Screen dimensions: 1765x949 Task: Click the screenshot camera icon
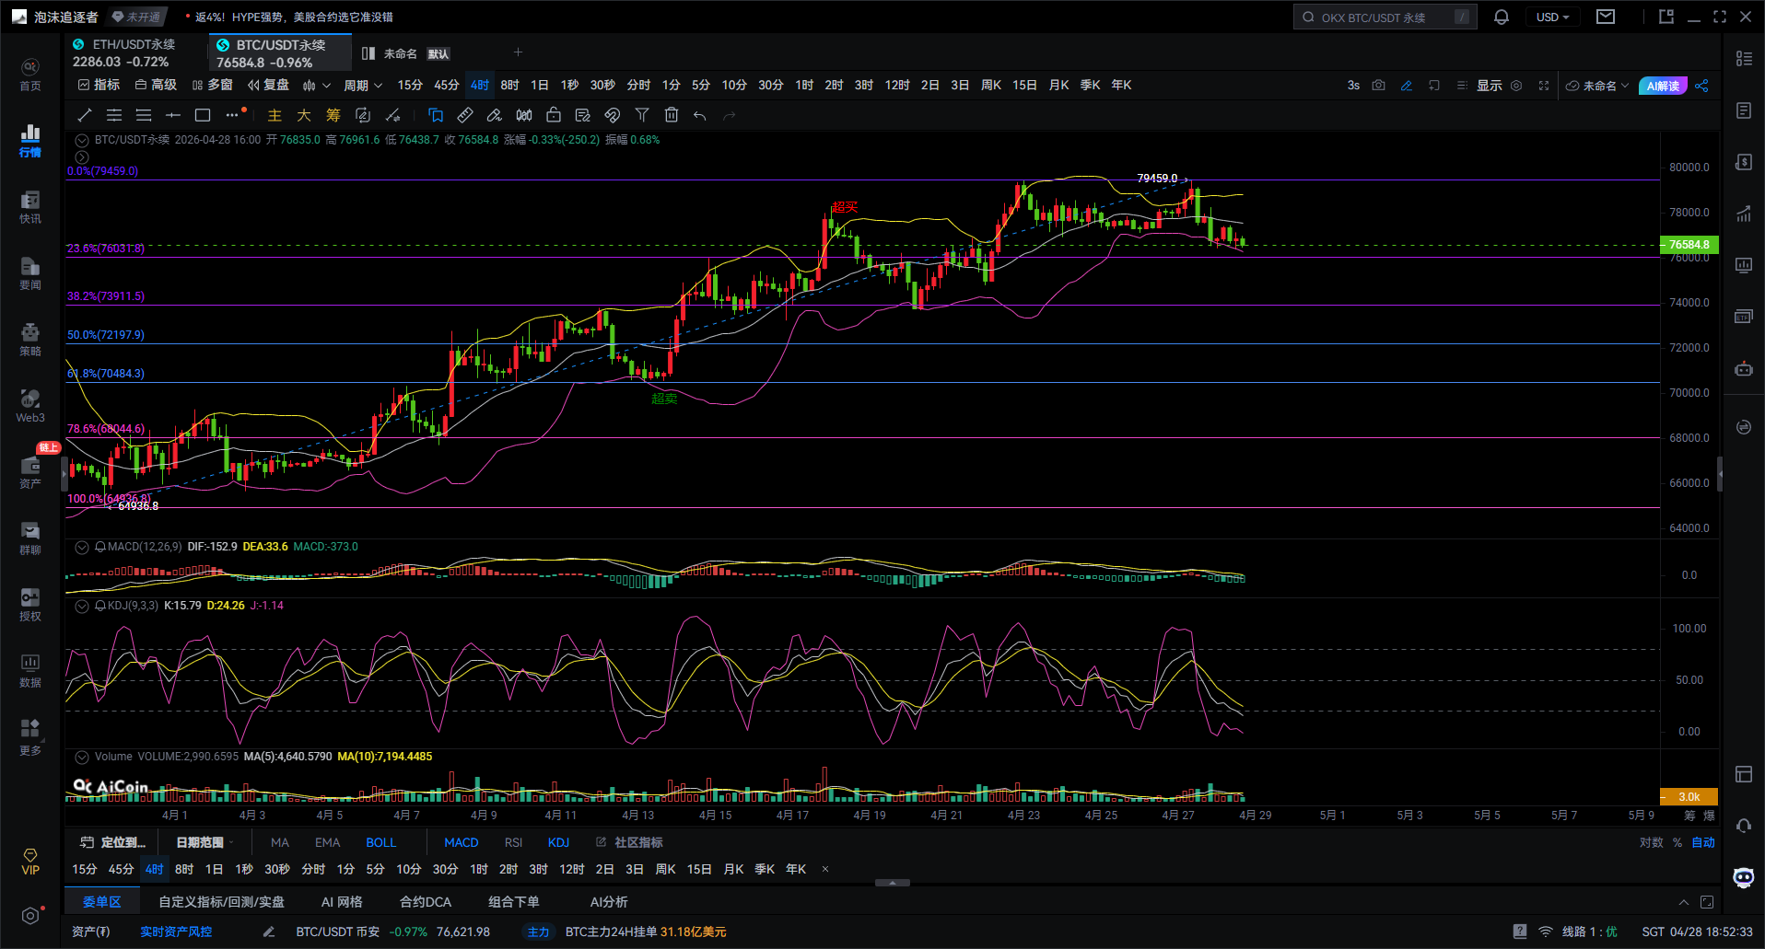click(1378, 86)
